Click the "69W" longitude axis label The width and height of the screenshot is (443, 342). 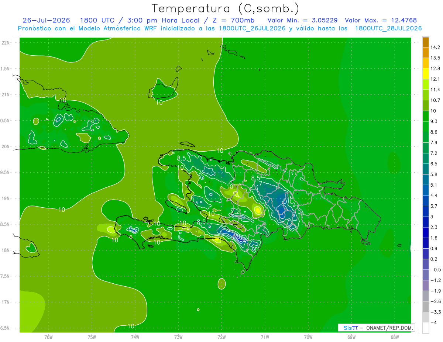click(x=351, y=337)
